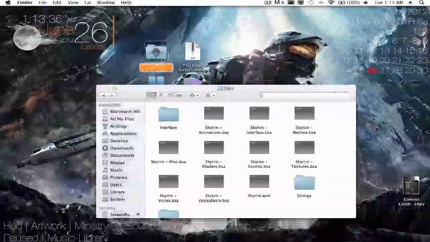
Task: Select the Skyrim – Animations.bsa file icon
Action: [214, 113]
